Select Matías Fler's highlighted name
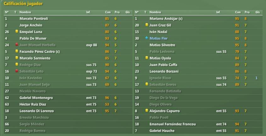266x136 pixels. pyautogui.click(x=158, y=38)
